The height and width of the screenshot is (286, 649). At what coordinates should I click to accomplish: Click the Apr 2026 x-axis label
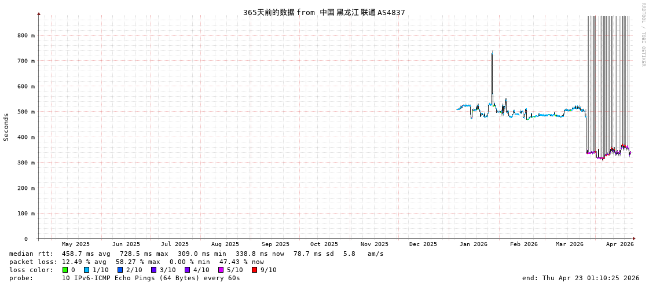(x=619, y=244)
